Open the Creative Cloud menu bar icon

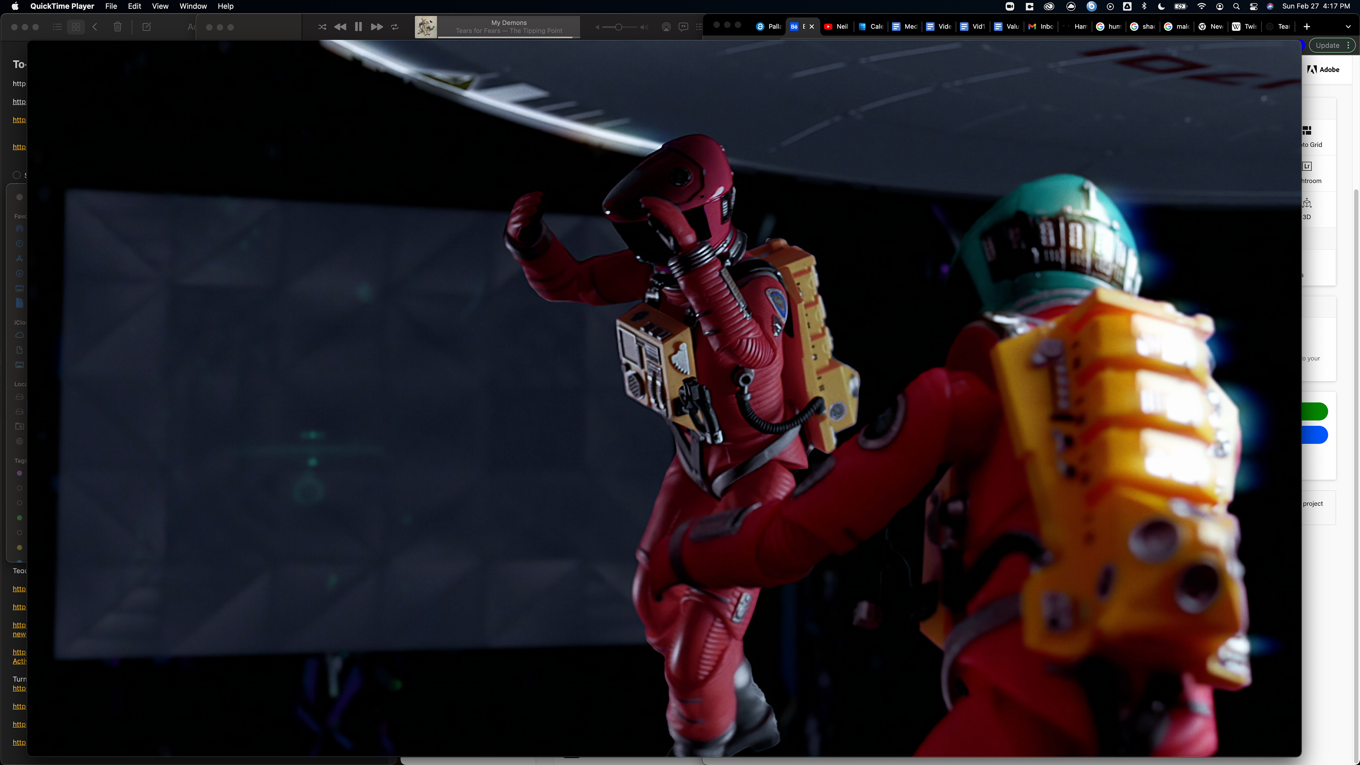[x=1049, y=6]
